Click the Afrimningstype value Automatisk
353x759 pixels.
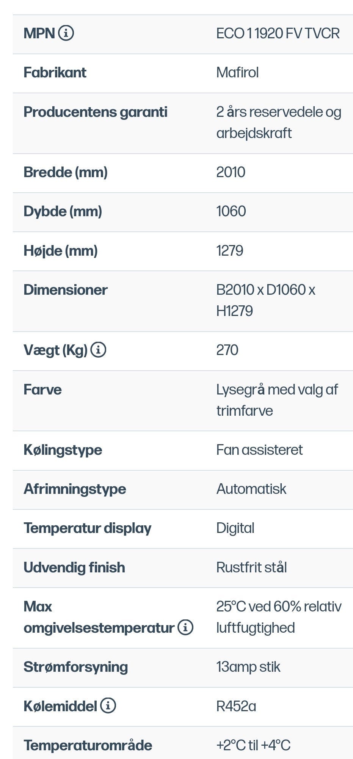(251, 489)
